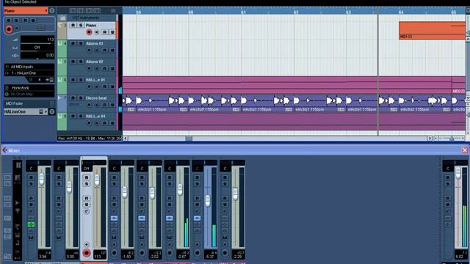Screen dimensions: 470x264
Task: Mute the Piano track in track list
Action: click(x=73, y=26)
